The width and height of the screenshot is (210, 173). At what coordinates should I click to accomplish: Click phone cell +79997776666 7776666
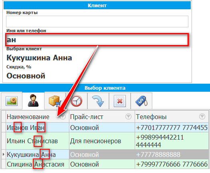click(x=172, y=164)
